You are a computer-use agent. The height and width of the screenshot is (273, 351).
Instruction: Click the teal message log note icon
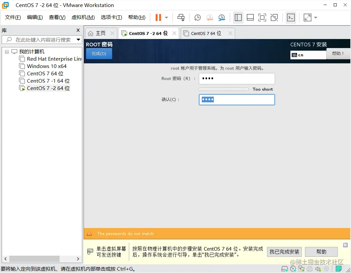[x=339, y=269]
